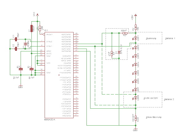Select the R1 10k resistor symbol

pyautogui.click(x=40, y=28)
